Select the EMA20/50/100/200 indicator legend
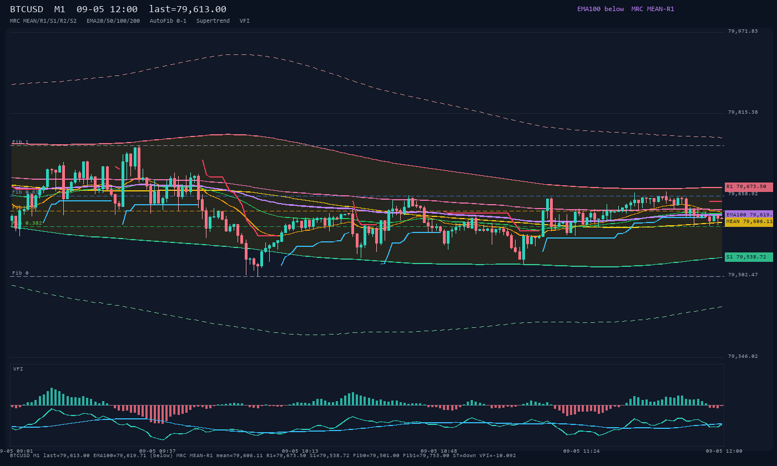Image resolution: width=777 pixels, height=466 pixels. point(113,21)
